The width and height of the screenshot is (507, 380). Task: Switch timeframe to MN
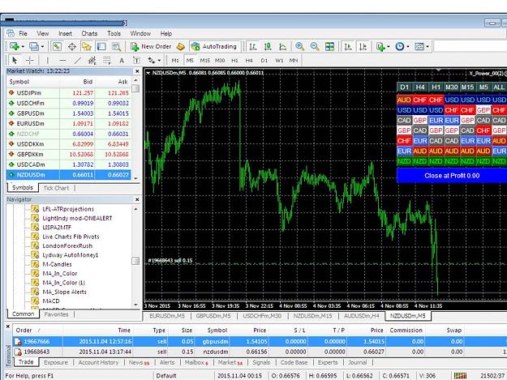point(294,61)
